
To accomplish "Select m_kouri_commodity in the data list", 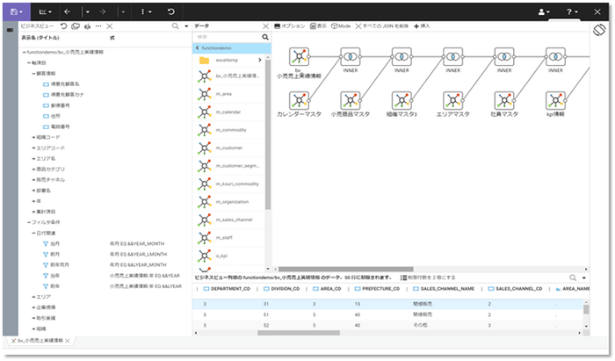I will [229, 184].
